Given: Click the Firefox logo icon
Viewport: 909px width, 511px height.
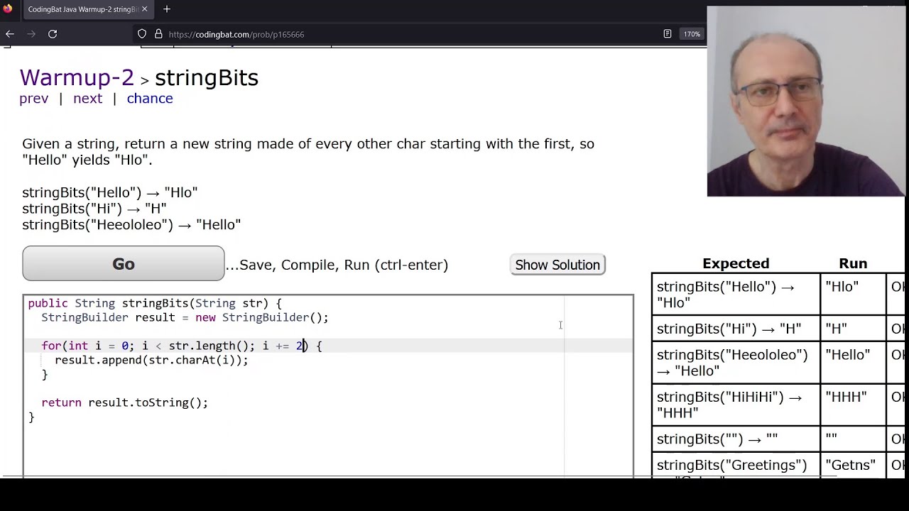Looking at the screenshot, I should (8, 9).
